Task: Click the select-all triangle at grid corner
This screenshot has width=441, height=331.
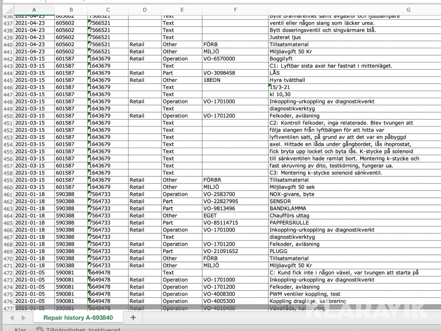Action: coord(7,10)
